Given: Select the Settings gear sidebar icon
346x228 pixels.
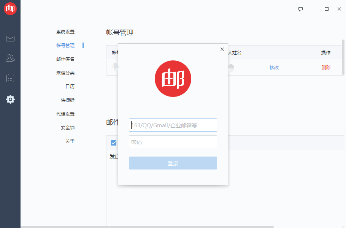Looking at the screenshot, I should pyautogui.click(x=10, y=99).
